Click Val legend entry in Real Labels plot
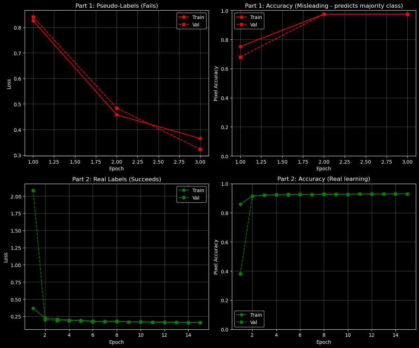Image resolution: width=419 pixels, height=348 pixels. (191, 198)
